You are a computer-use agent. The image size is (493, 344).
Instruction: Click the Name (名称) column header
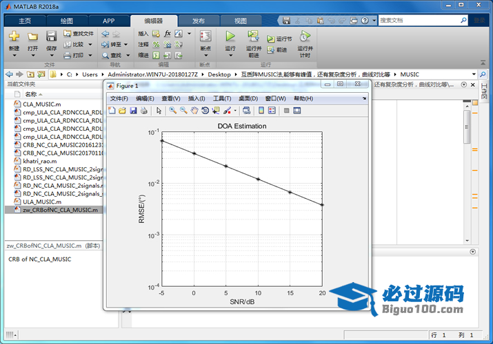(31, 94)
